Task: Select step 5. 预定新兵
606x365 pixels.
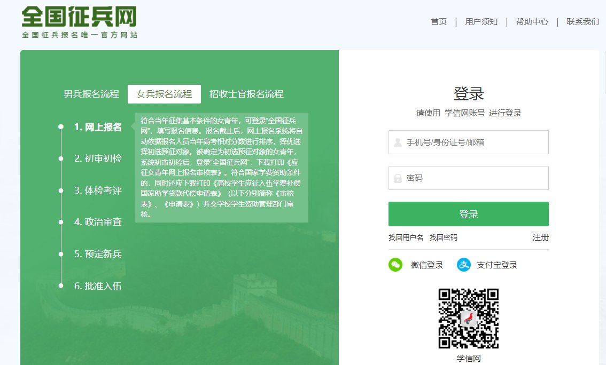Action: click(98, 254)
